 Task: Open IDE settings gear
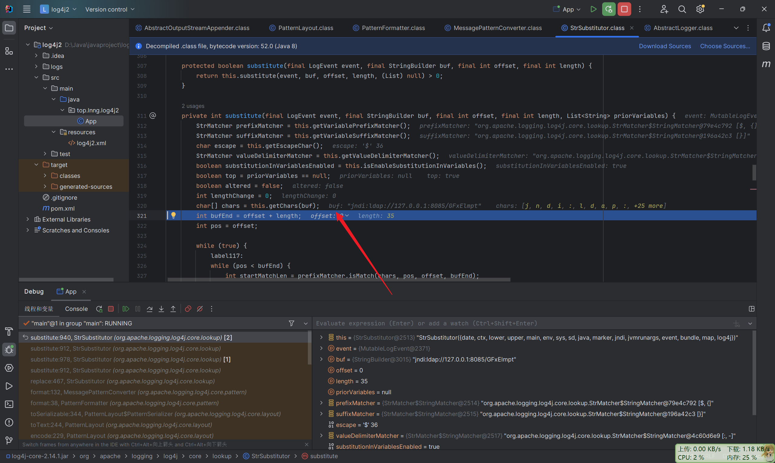point(700,9)
